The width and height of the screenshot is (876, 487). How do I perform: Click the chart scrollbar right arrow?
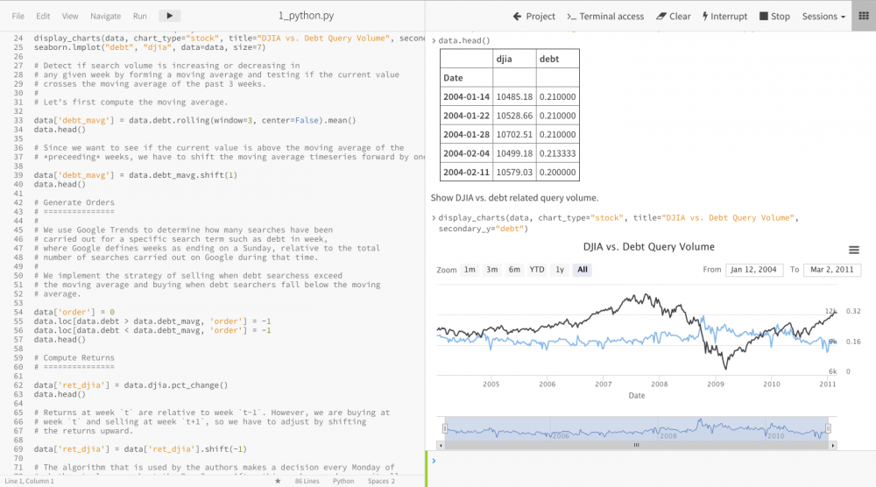(833, 445)
